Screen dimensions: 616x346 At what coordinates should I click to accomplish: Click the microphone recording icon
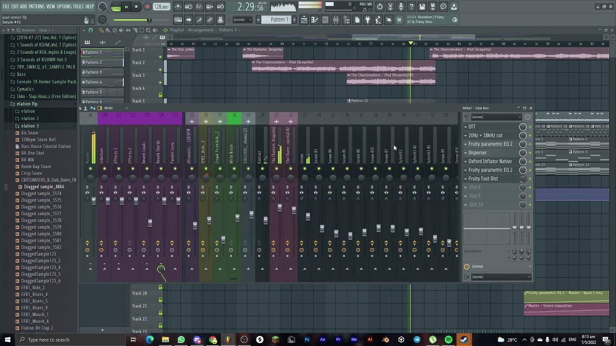401,7
